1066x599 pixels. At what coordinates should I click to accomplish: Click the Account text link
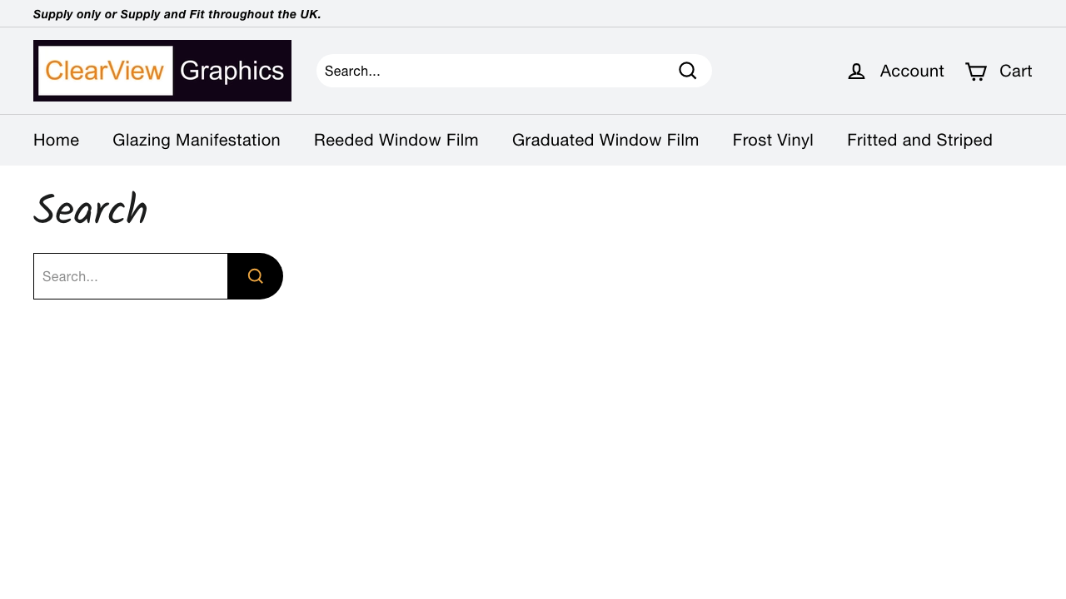click(x=911, y=71)
